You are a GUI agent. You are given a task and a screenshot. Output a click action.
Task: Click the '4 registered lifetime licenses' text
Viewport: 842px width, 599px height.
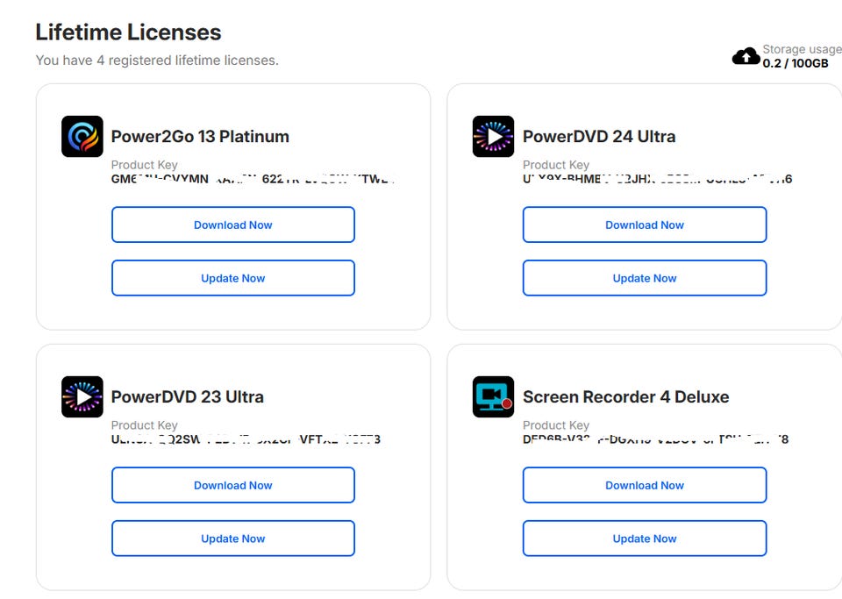click(x=188, y=61)
